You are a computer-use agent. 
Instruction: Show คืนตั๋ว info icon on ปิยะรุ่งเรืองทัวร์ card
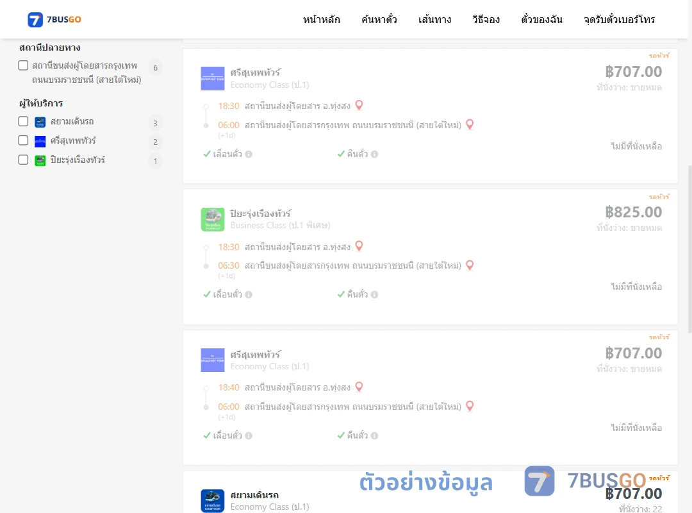coord(375,295)
